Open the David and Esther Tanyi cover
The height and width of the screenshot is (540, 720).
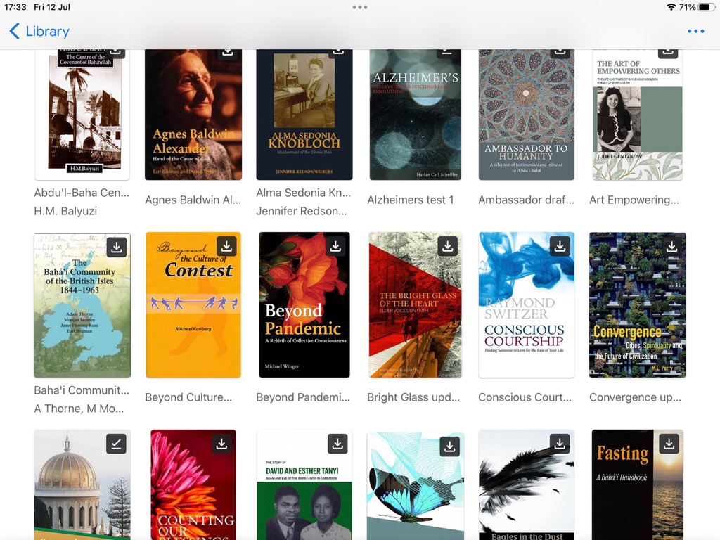(x=304, y=484)
